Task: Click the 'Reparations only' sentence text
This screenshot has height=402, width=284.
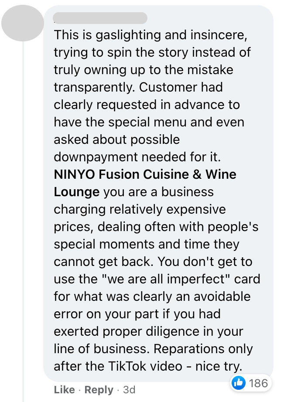Action: 203,349
